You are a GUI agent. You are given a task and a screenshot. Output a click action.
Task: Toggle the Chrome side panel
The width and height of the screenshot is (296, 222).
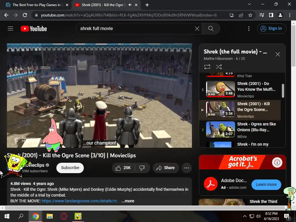click(x=271, y=15)
